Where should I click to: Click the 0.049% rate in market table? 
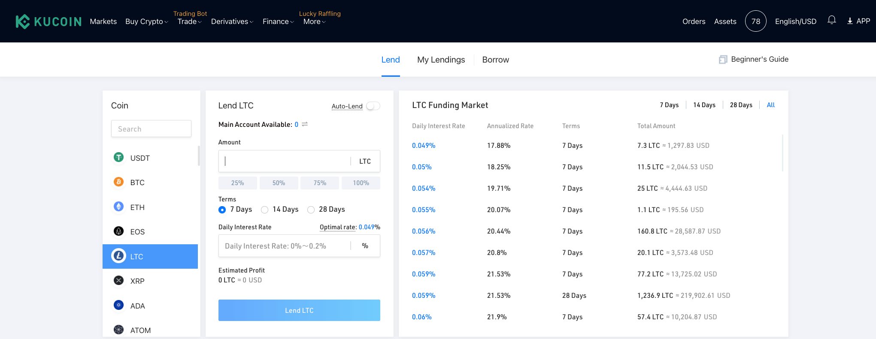(424, 145)
